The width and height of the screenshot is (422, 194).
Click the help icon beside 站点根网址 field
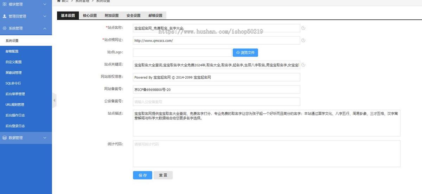[x=303, y=40]
